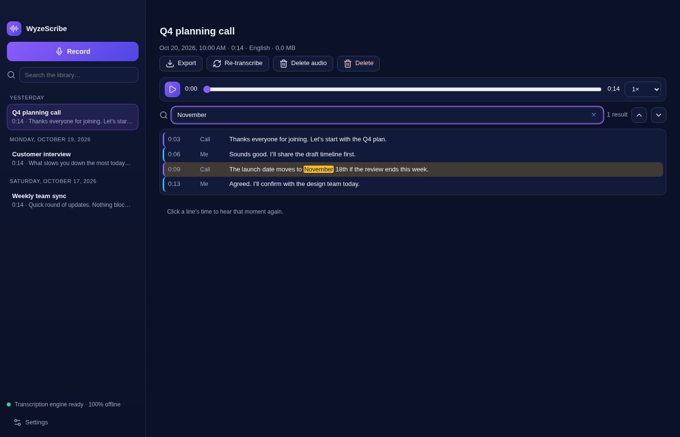Viewport: 680px width, 437px height.
Task: Click the Delete audio button
Action: click(x=303, y=64)
